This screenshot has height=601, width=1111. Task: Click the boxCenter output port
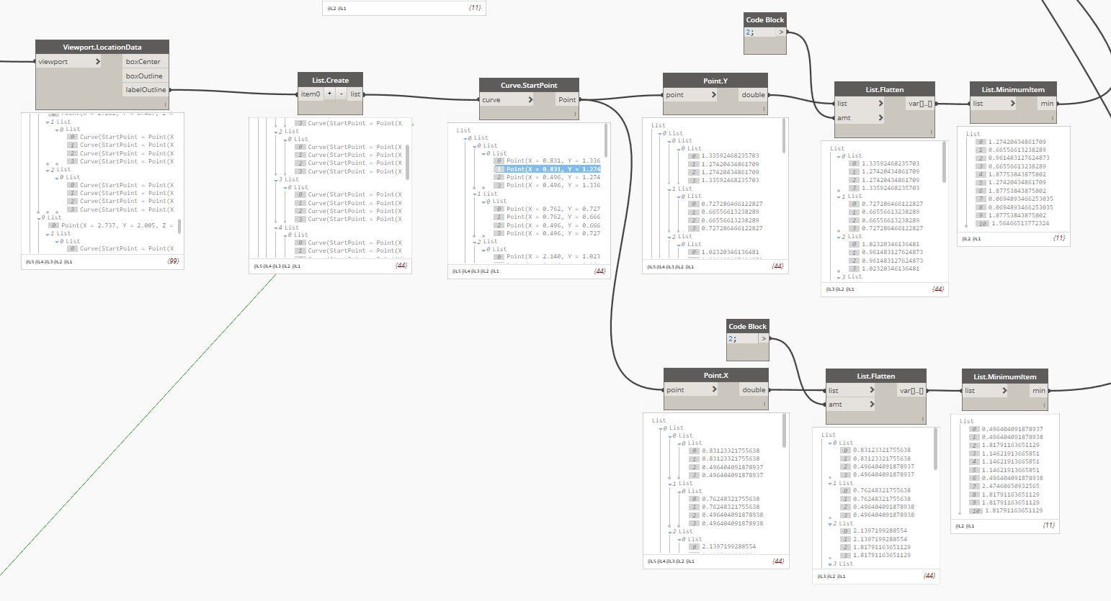pyautogui.click(x=146, y=62)
